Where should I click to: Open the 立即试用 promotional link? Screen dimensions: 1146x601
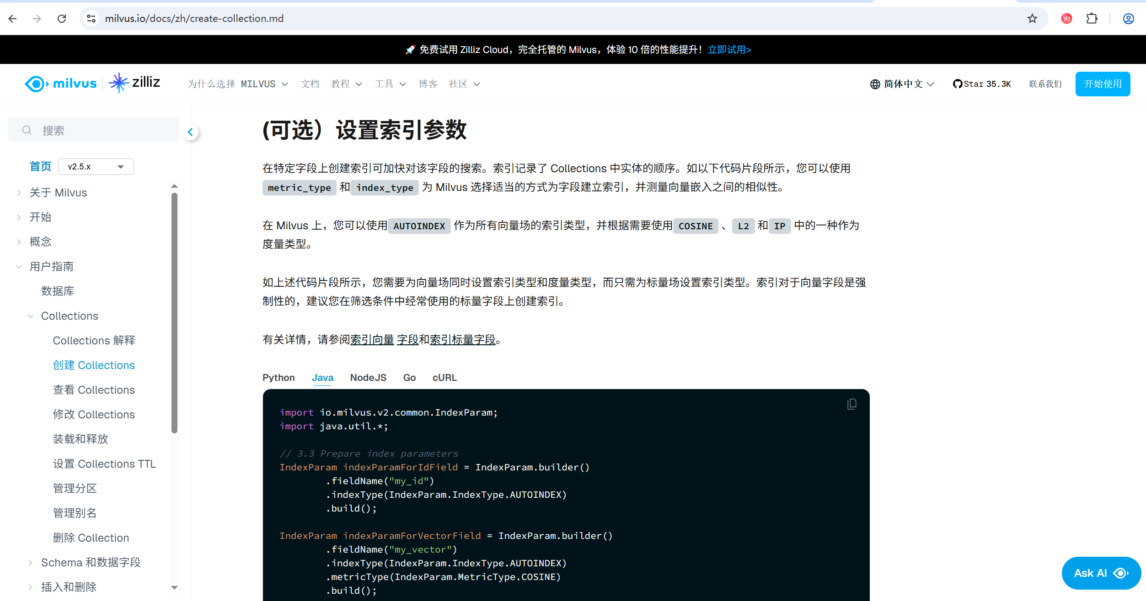pos(729,49)
